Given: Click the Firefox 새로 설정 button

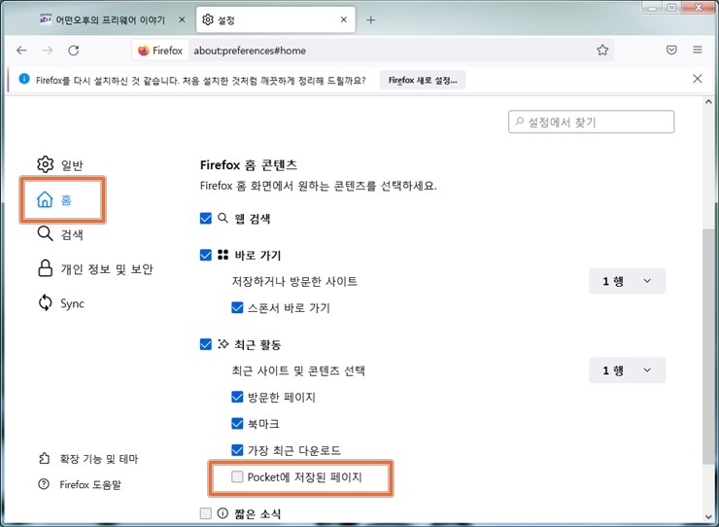Looking at the screenshot, I should (x=423, y=80).
